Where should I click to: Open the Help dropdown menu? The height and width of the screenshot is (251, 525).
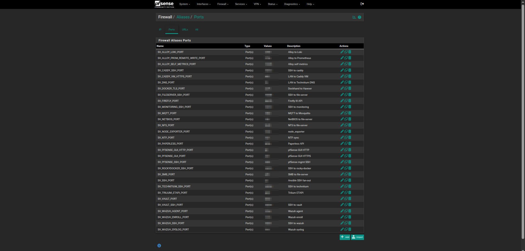coord(310,4)
